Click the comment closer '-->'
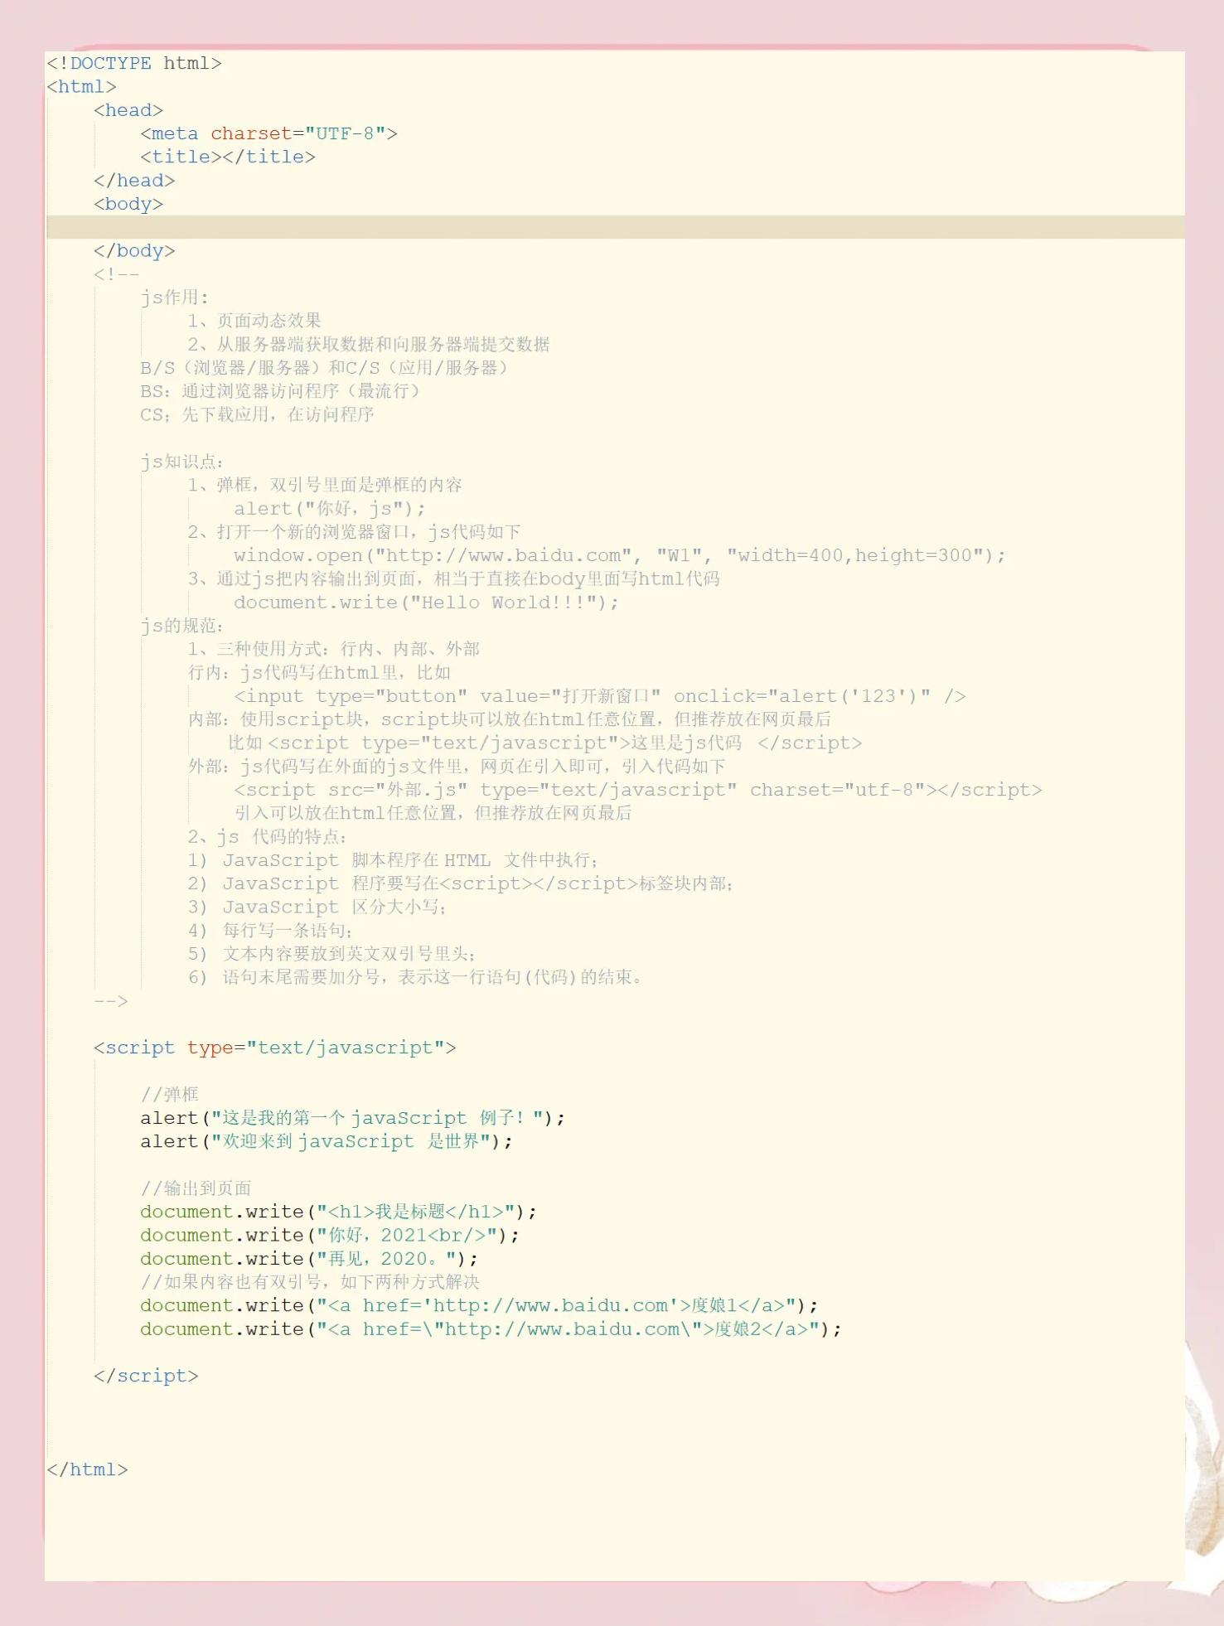Screen dimensions: 1224x1626 [110, 1000]
